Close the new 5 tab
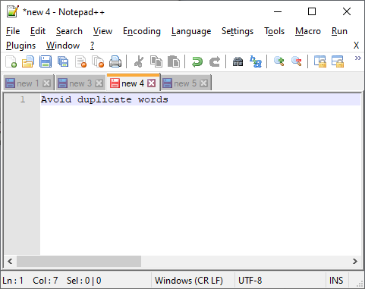Viewport: 365px width, 289px height. click(203, 83)
